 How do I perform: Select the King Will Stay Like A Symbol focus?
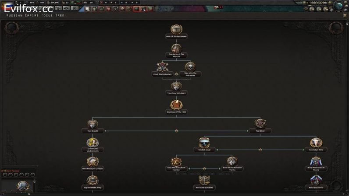tap(176, 162)
